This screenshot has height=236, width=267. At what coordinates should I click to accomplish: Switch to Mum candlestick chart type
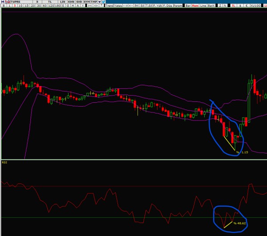pos(195,6)
